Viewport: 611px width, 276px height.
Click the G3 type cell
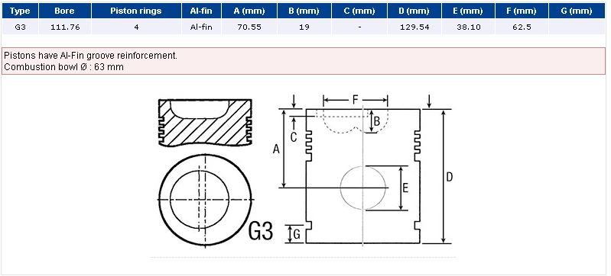click(20, 27)
